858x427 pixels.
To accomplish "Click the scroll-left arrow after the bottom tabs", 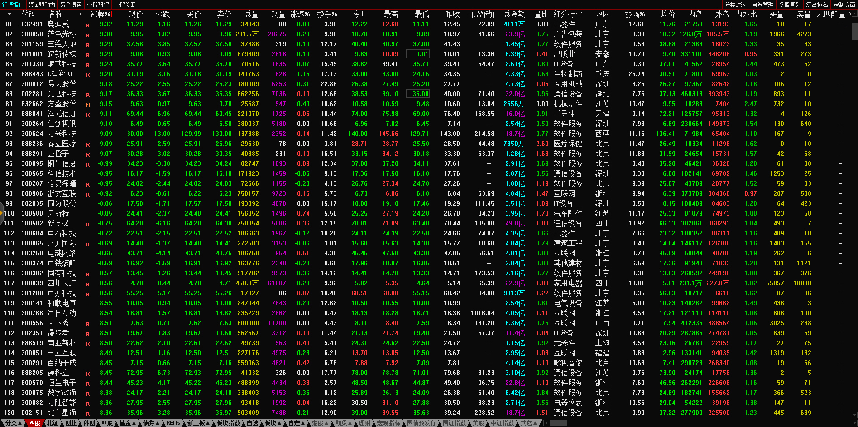I will coord(546,423).
